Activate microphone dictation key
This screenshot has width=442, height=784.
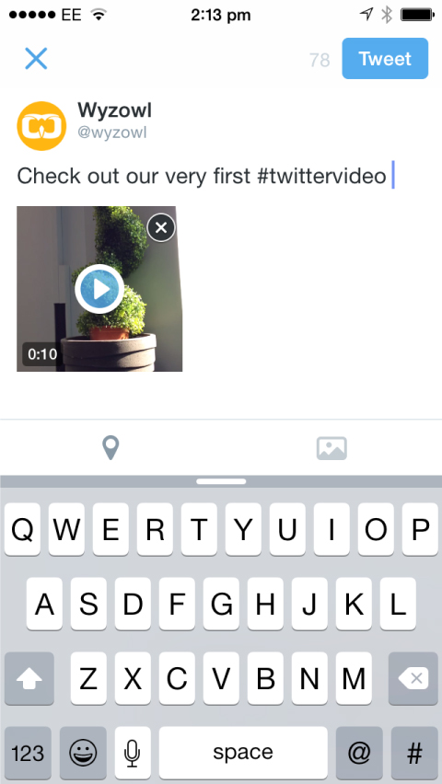(133, 753)
